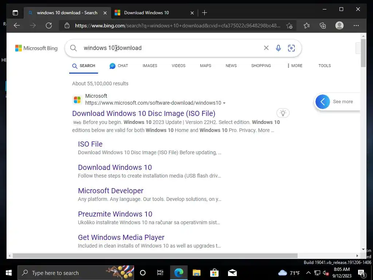Start voice search with microphone
Image resolution: width=373 pixels, height=280 pixels.
tap(278, 48)
